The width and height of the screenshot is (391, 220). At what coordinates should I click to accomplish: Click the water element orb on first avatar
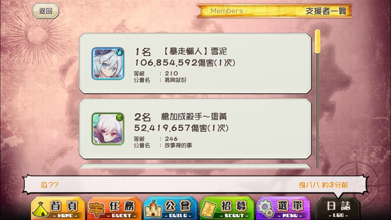(x=120, y=52)
